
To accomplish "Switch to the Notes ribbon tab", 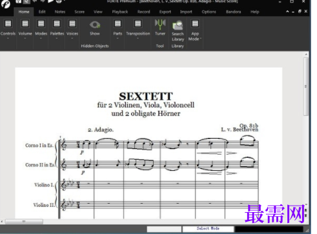I will pos(60,12).
